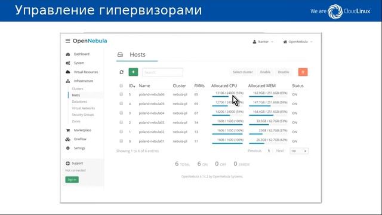Open Settings in the sidebar
382x215 pixels.
(x=79, y=148)
